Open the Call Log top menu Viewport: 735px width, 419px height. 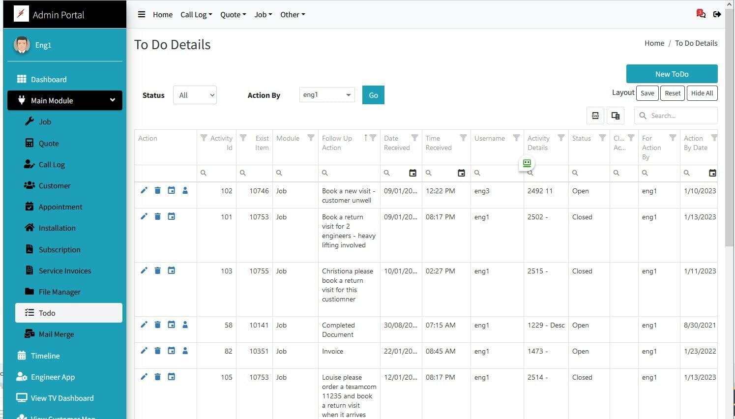(196, 15)
